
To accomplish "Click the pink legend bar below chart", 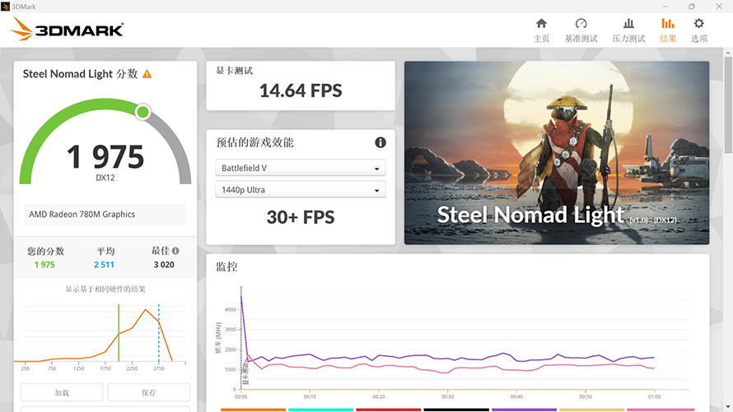I will (661, 410).
